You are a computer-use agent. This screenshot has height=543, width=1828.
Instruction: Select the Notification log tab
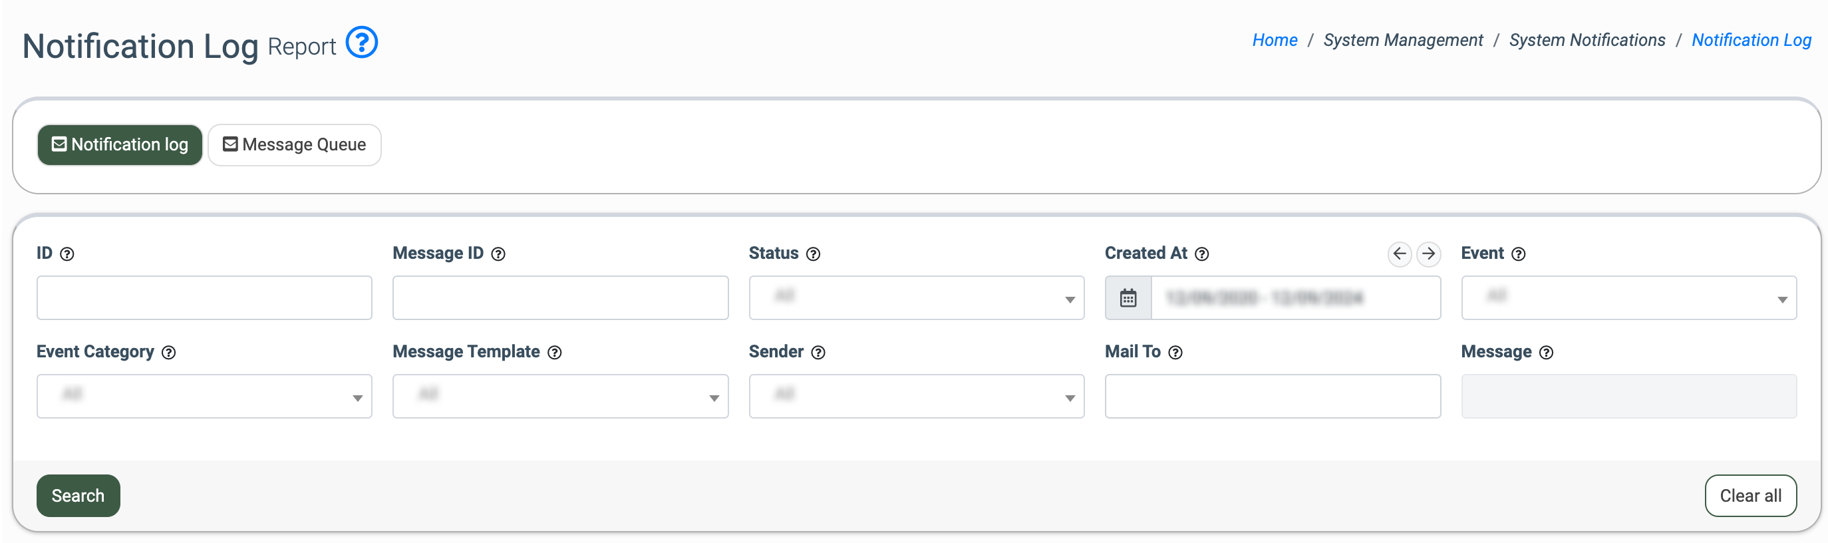120,145
